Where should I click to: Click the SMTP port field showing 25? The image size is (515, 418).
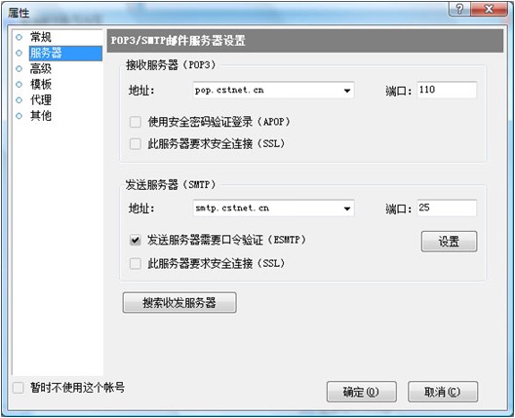point(447,208)
